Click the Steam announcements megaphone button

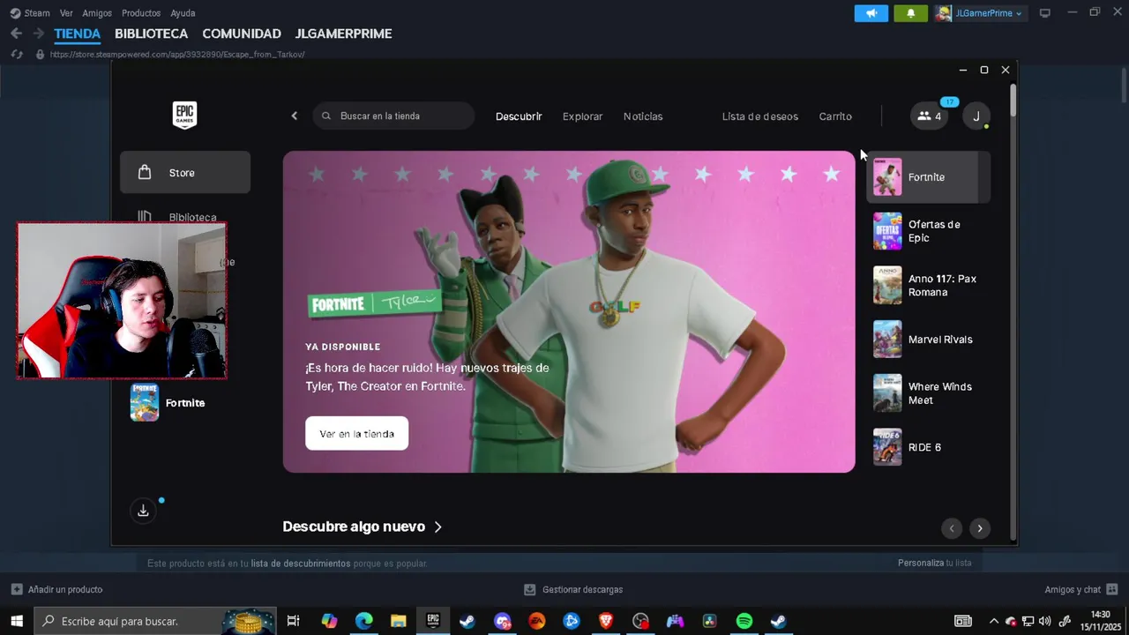point(871,13)
